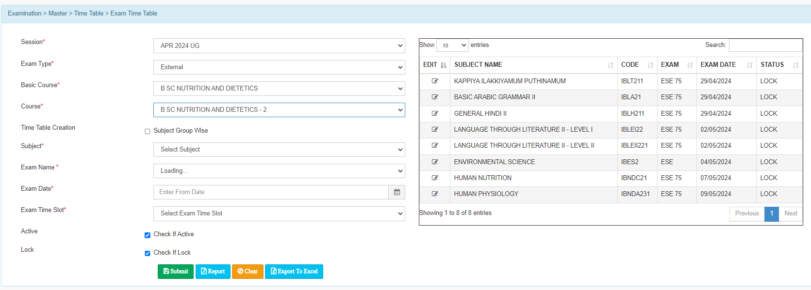Screen dimensions: 811x290
Task: Toggle the Check If Lock checkbox
Action: click(x=148, y=253)
